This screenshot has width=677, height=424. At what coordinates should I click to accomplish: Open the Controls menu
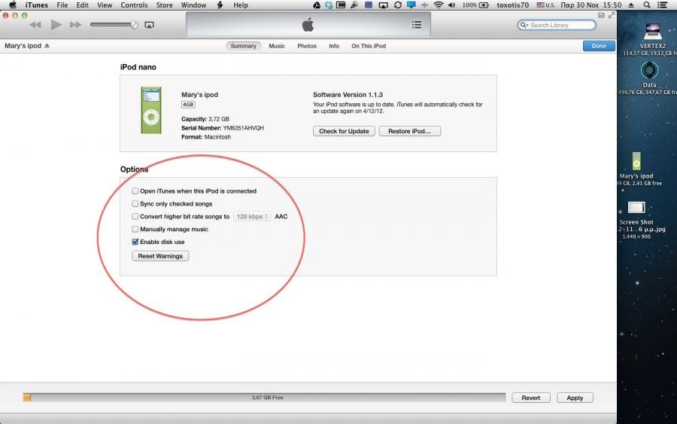pos(134,5)
